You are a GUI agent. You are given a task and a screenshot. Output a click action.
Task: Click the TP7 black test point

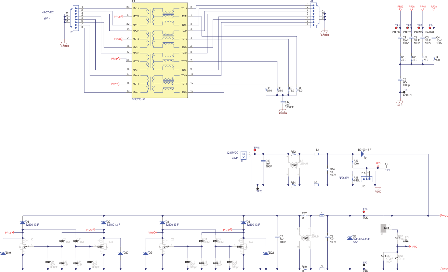364,265
